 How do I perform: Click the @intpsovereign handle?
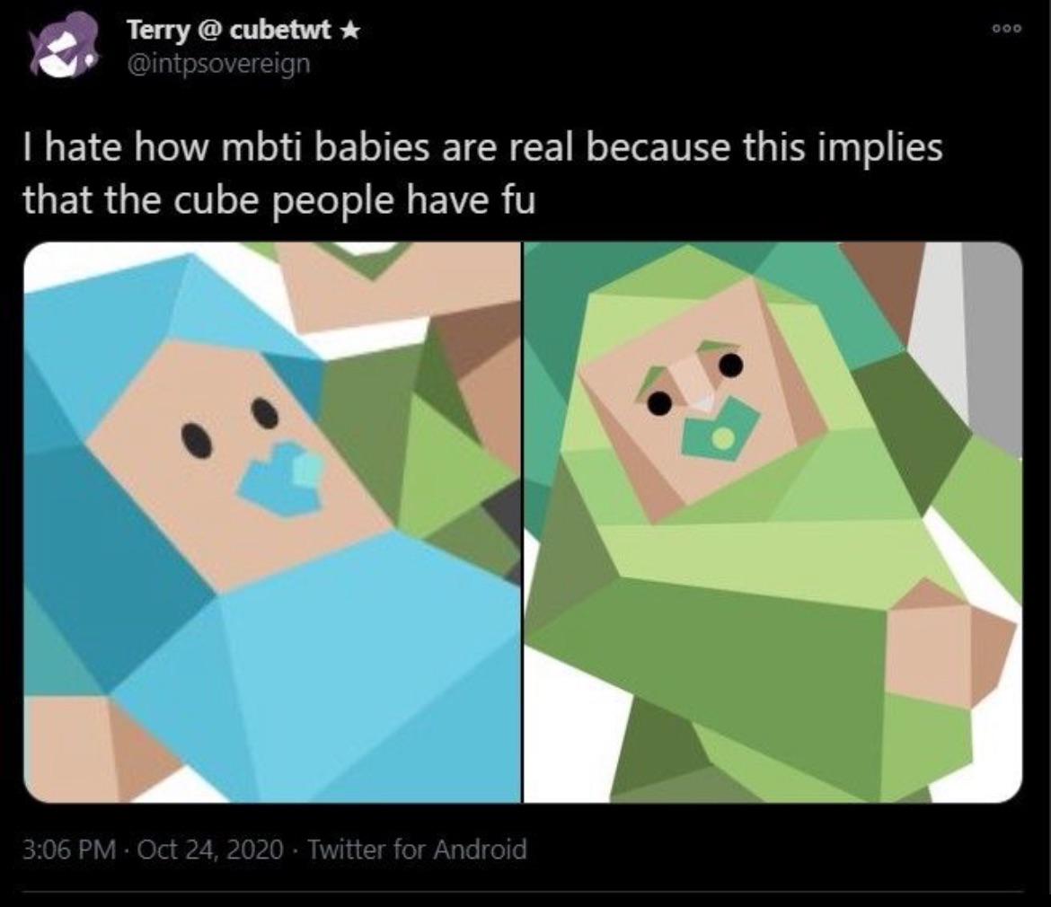[x=218, y=65]
